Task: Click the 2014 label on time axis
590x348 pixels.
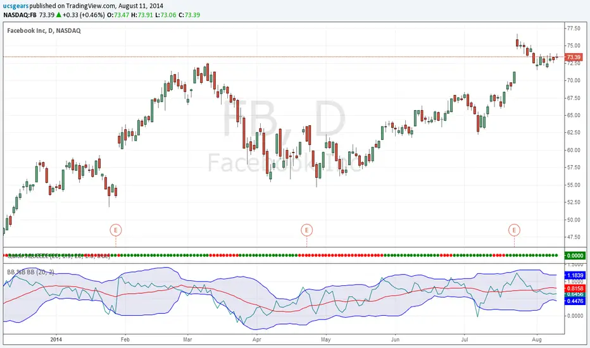Action: (x=56, y=339)
